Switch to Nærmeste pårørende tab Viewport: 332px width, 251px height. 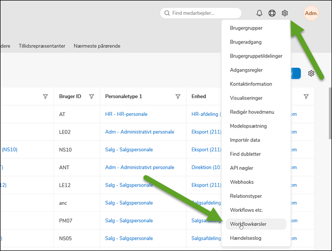(97, 46)
